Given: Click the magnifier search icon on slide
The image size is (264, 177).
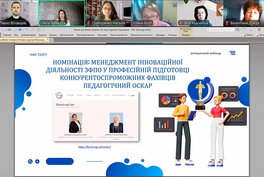Looking at the screenshot, I should (30, 161).
